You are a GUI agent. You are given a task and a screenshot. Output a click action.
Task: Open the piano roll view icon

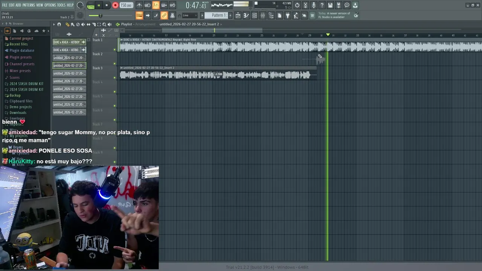[x=246, y=15]
